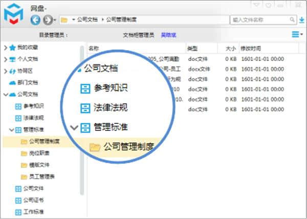Expand the 协同区 tree node
Image resolution: width=307 pixels, height=219 pixels.
[6, 71]
